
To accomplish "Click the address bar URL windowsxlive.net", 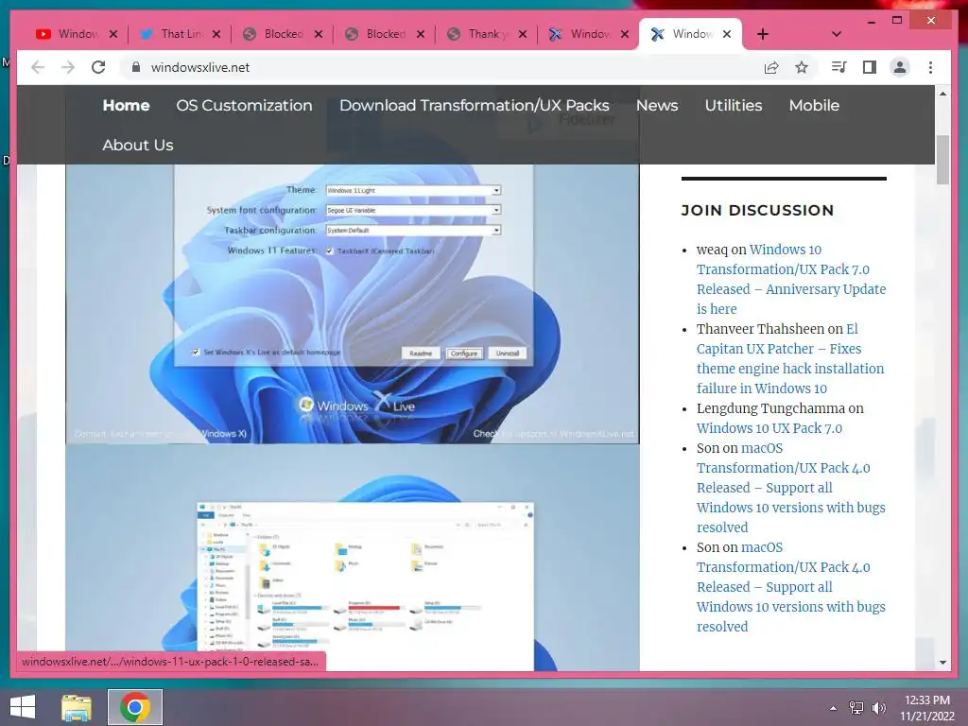I will [x=200, y=67].
